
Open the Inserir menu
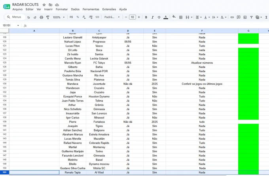tap(48, 9)
